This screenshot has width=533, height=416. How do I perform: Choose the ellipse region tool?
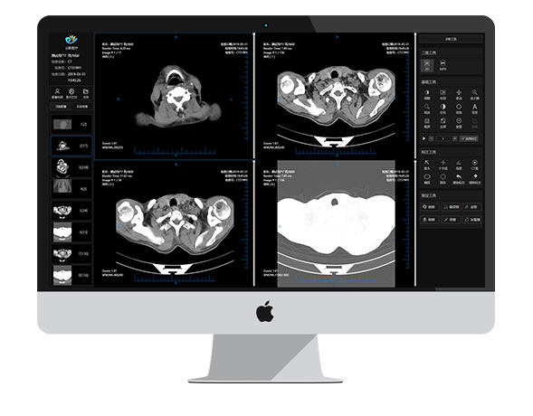(x=427, y=179)
